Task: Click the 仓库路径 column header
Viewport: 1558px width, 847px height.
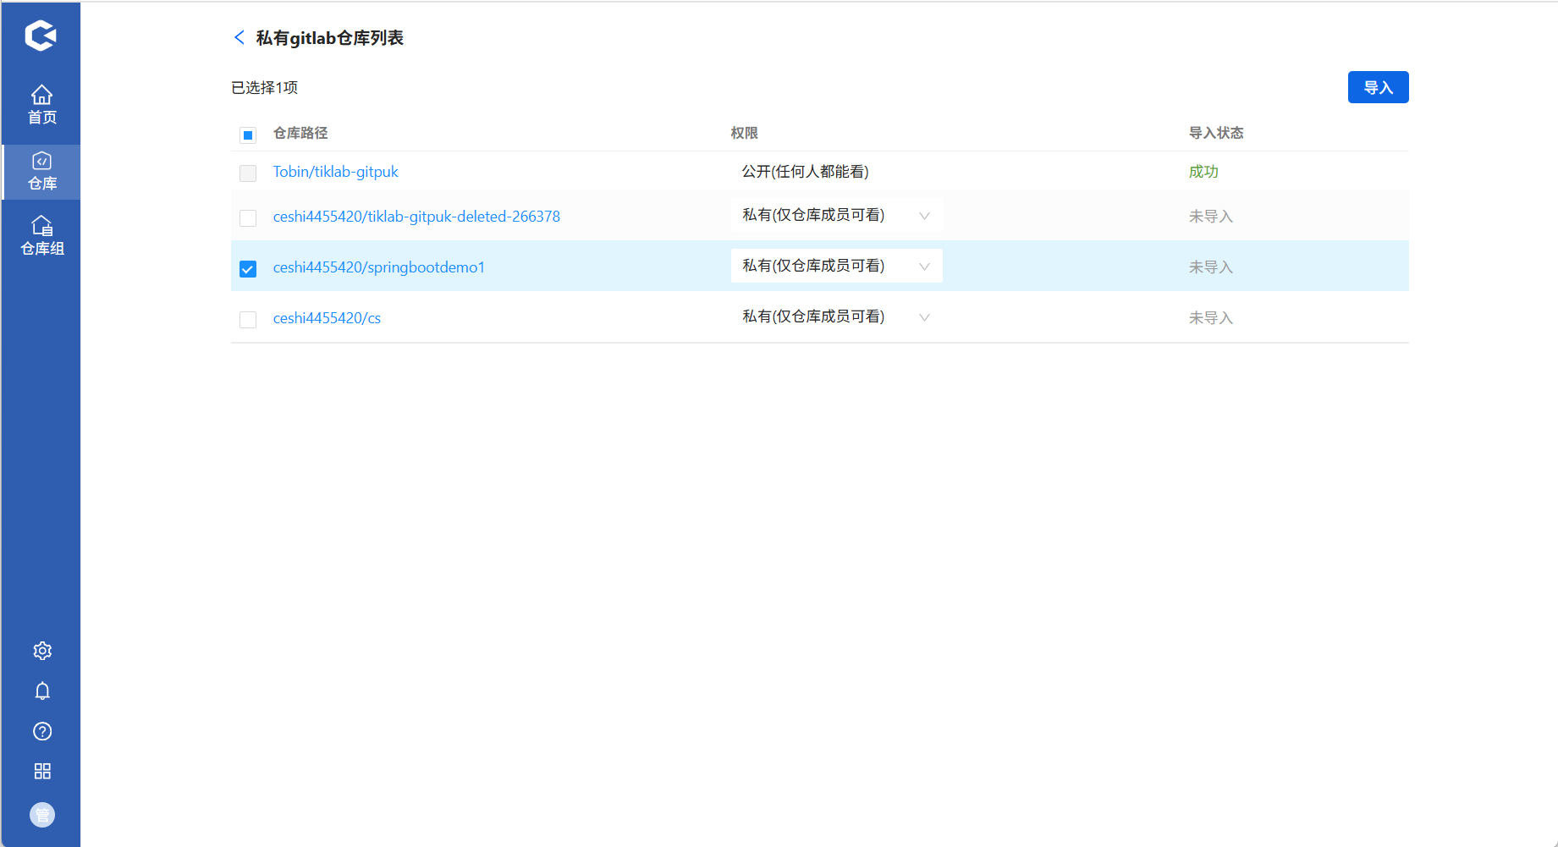Action: (x=300, y=133)
